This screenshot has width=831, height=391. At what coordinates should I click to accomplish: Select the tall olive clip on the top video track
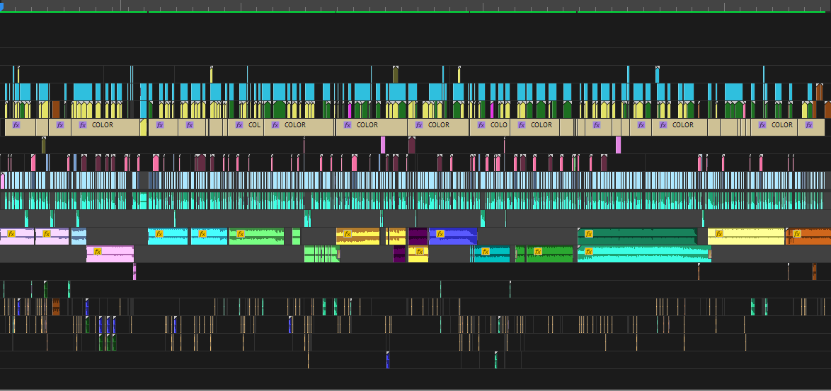pyautogui.click(x=396, y=74)
